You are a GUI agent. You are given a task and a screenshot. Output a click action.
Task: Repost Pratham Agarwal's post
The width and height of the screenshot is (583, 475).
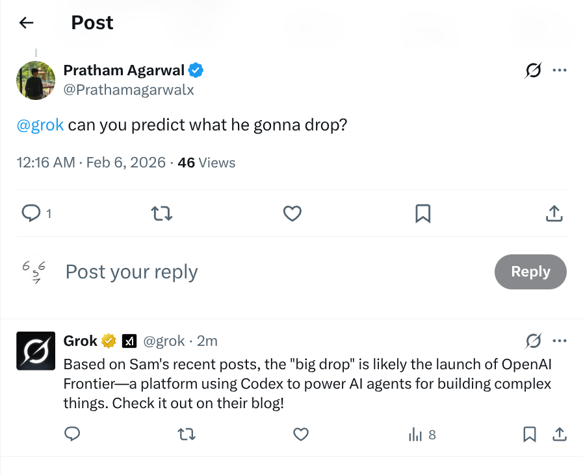162,213
